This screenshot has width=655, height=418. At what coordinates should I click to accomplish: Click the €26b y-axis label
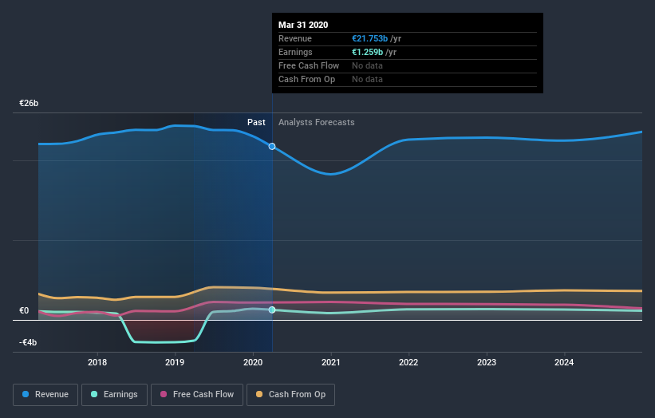[x=29, y=103]
